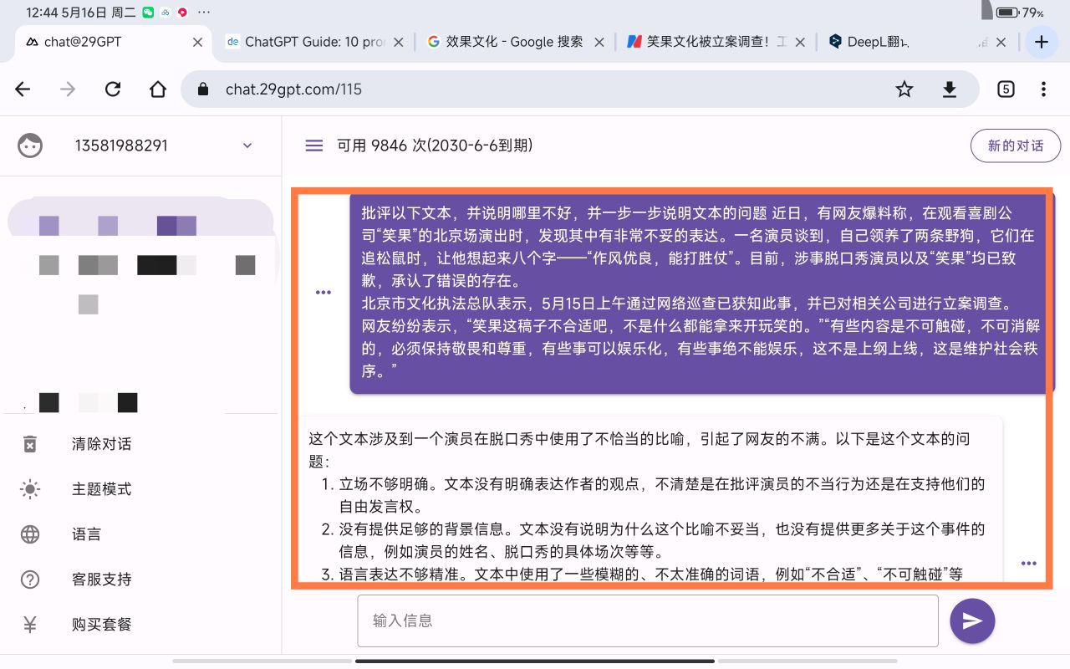Focus the 输入信息 message input field
The image size is (1070, 669).
pyautogui.click(x=648, y=620)
